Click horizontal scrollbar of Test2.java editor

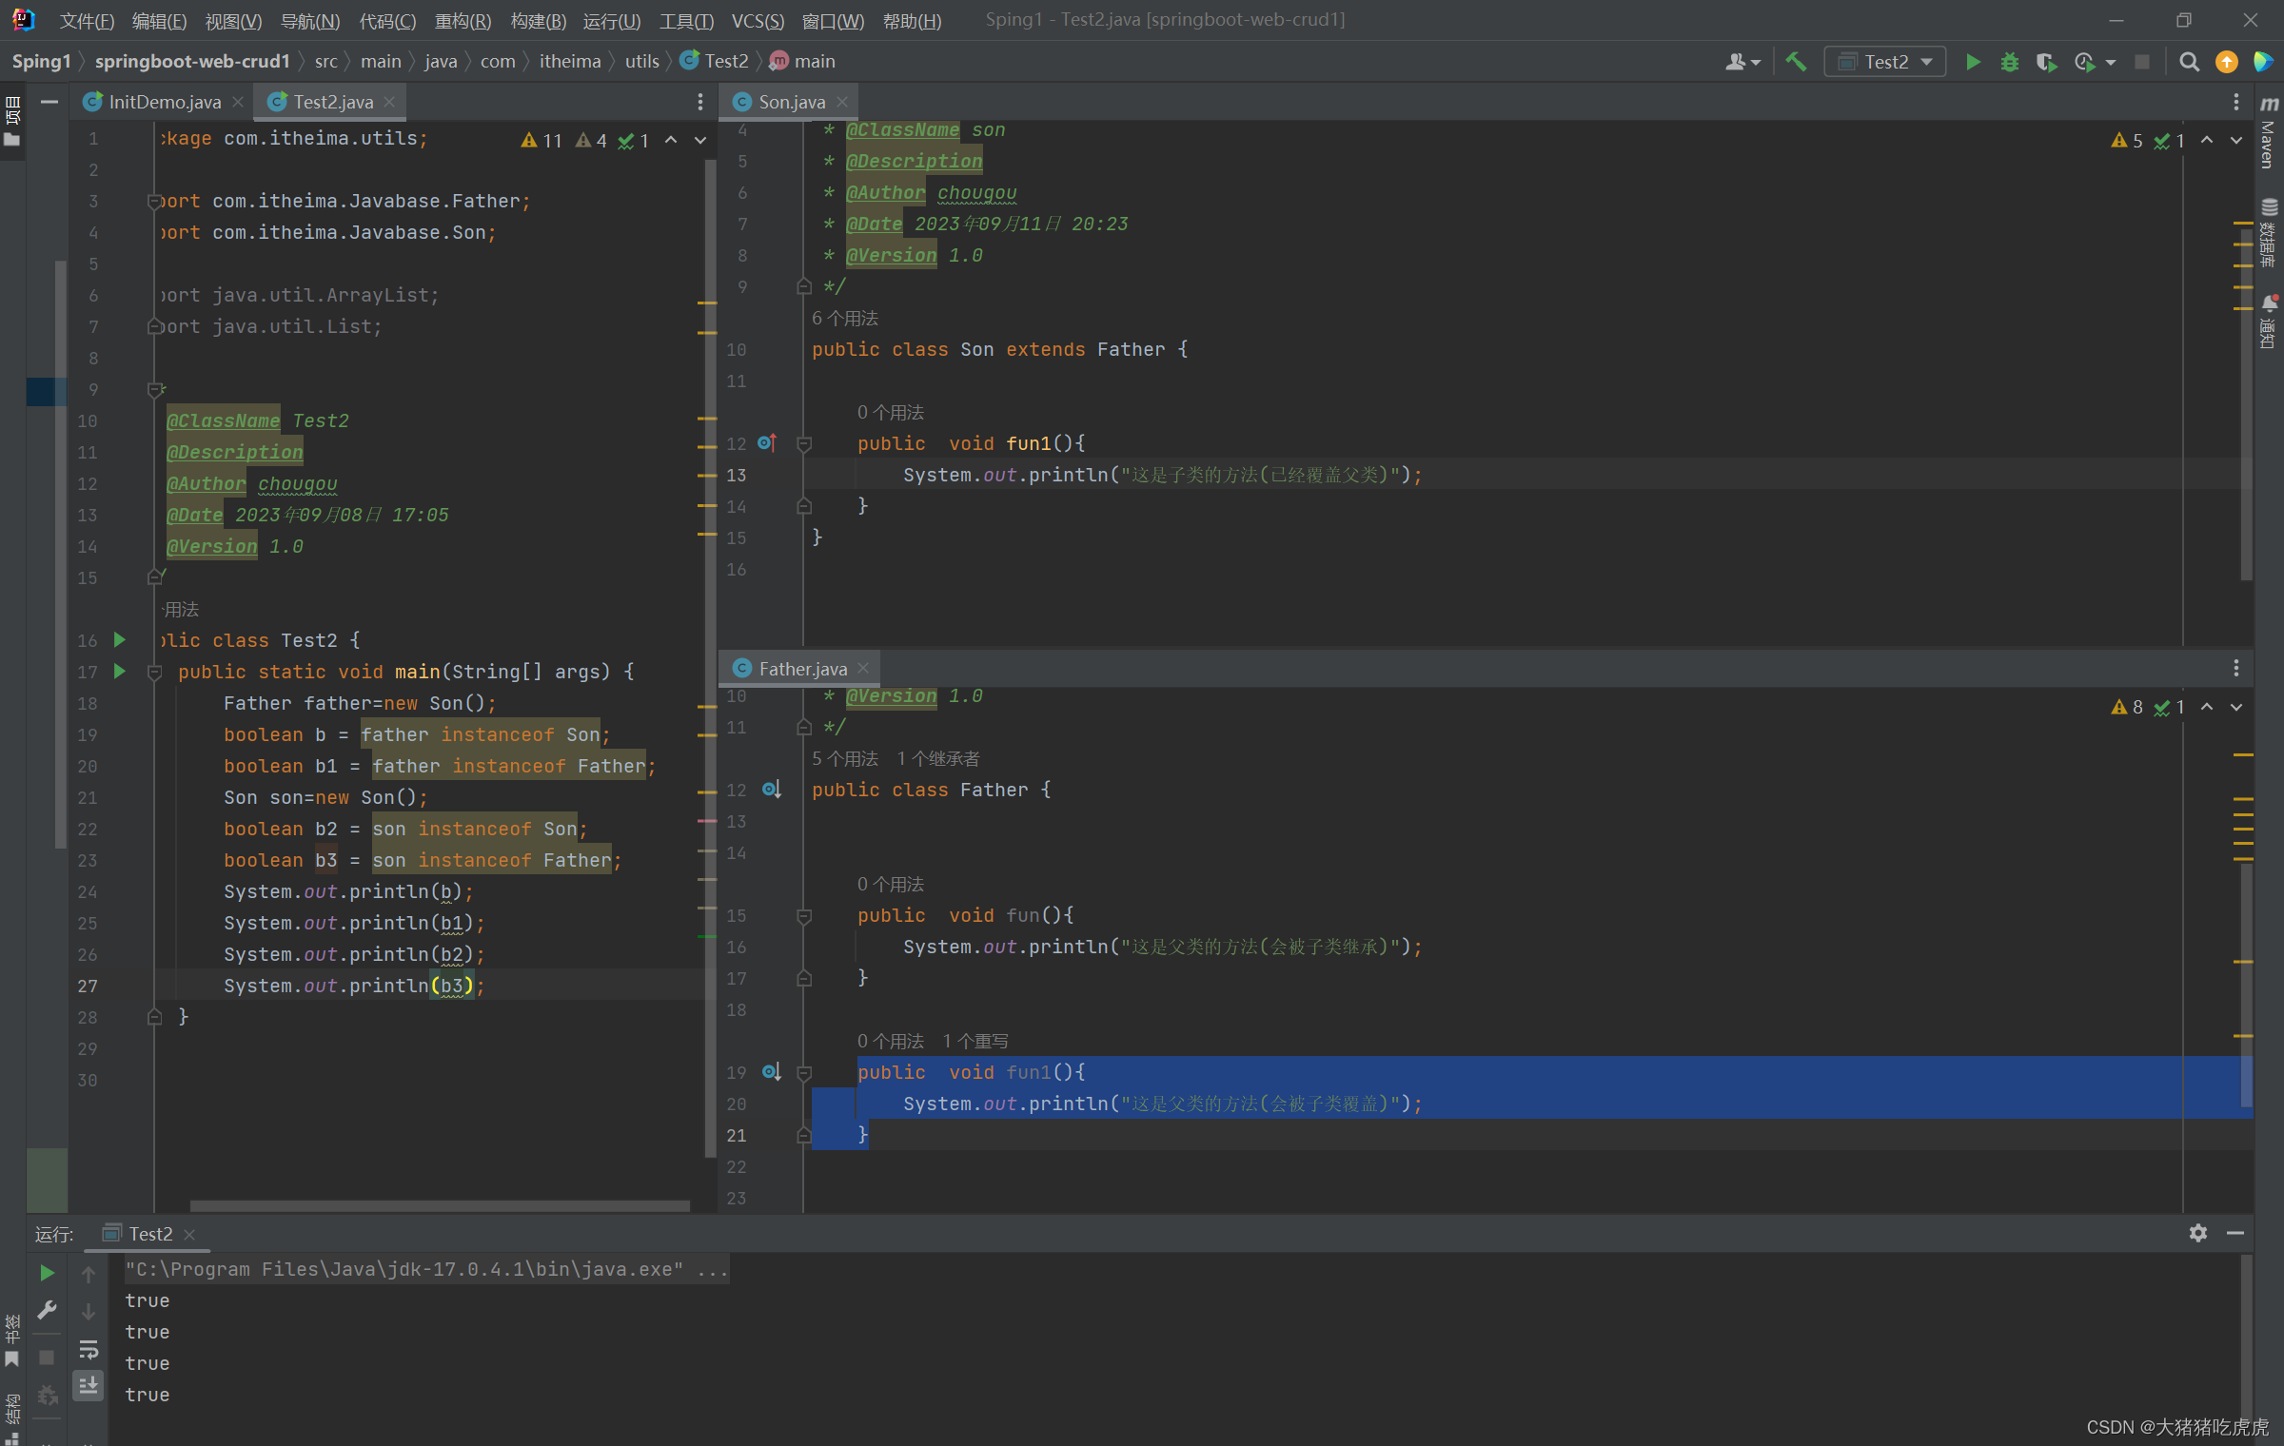(440, 1205)
